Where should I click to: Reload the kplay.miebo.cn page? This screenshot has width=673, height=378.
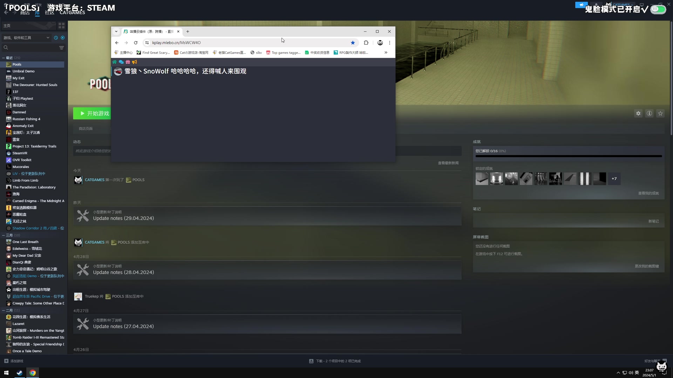(x=136, y=43)
